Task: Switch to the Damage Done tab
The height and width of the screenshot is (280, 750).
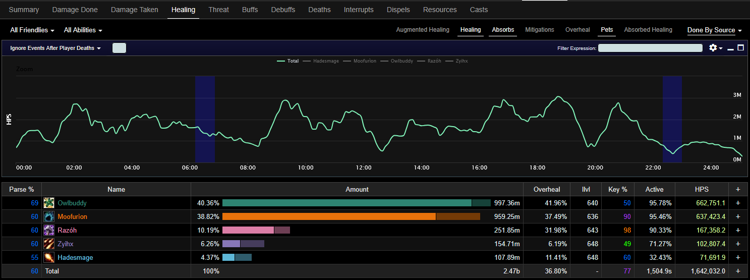Action: click(x=75, y=10)
